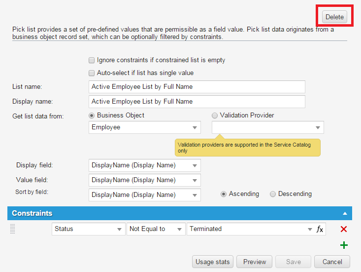
Task: Enable Ignore constraints if constrained list is empty
Action: (92, 60)
